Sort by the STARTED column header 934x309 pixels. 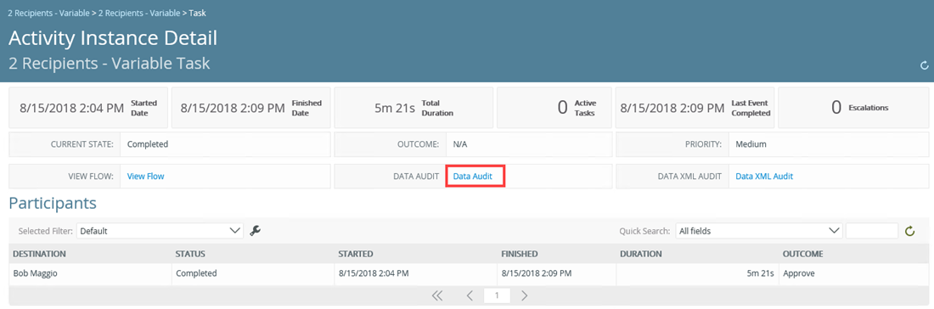click(356, 254)
